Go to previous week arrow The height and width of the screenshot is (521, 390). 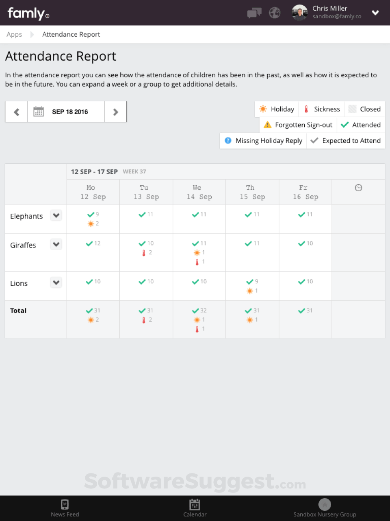point(16,112)
